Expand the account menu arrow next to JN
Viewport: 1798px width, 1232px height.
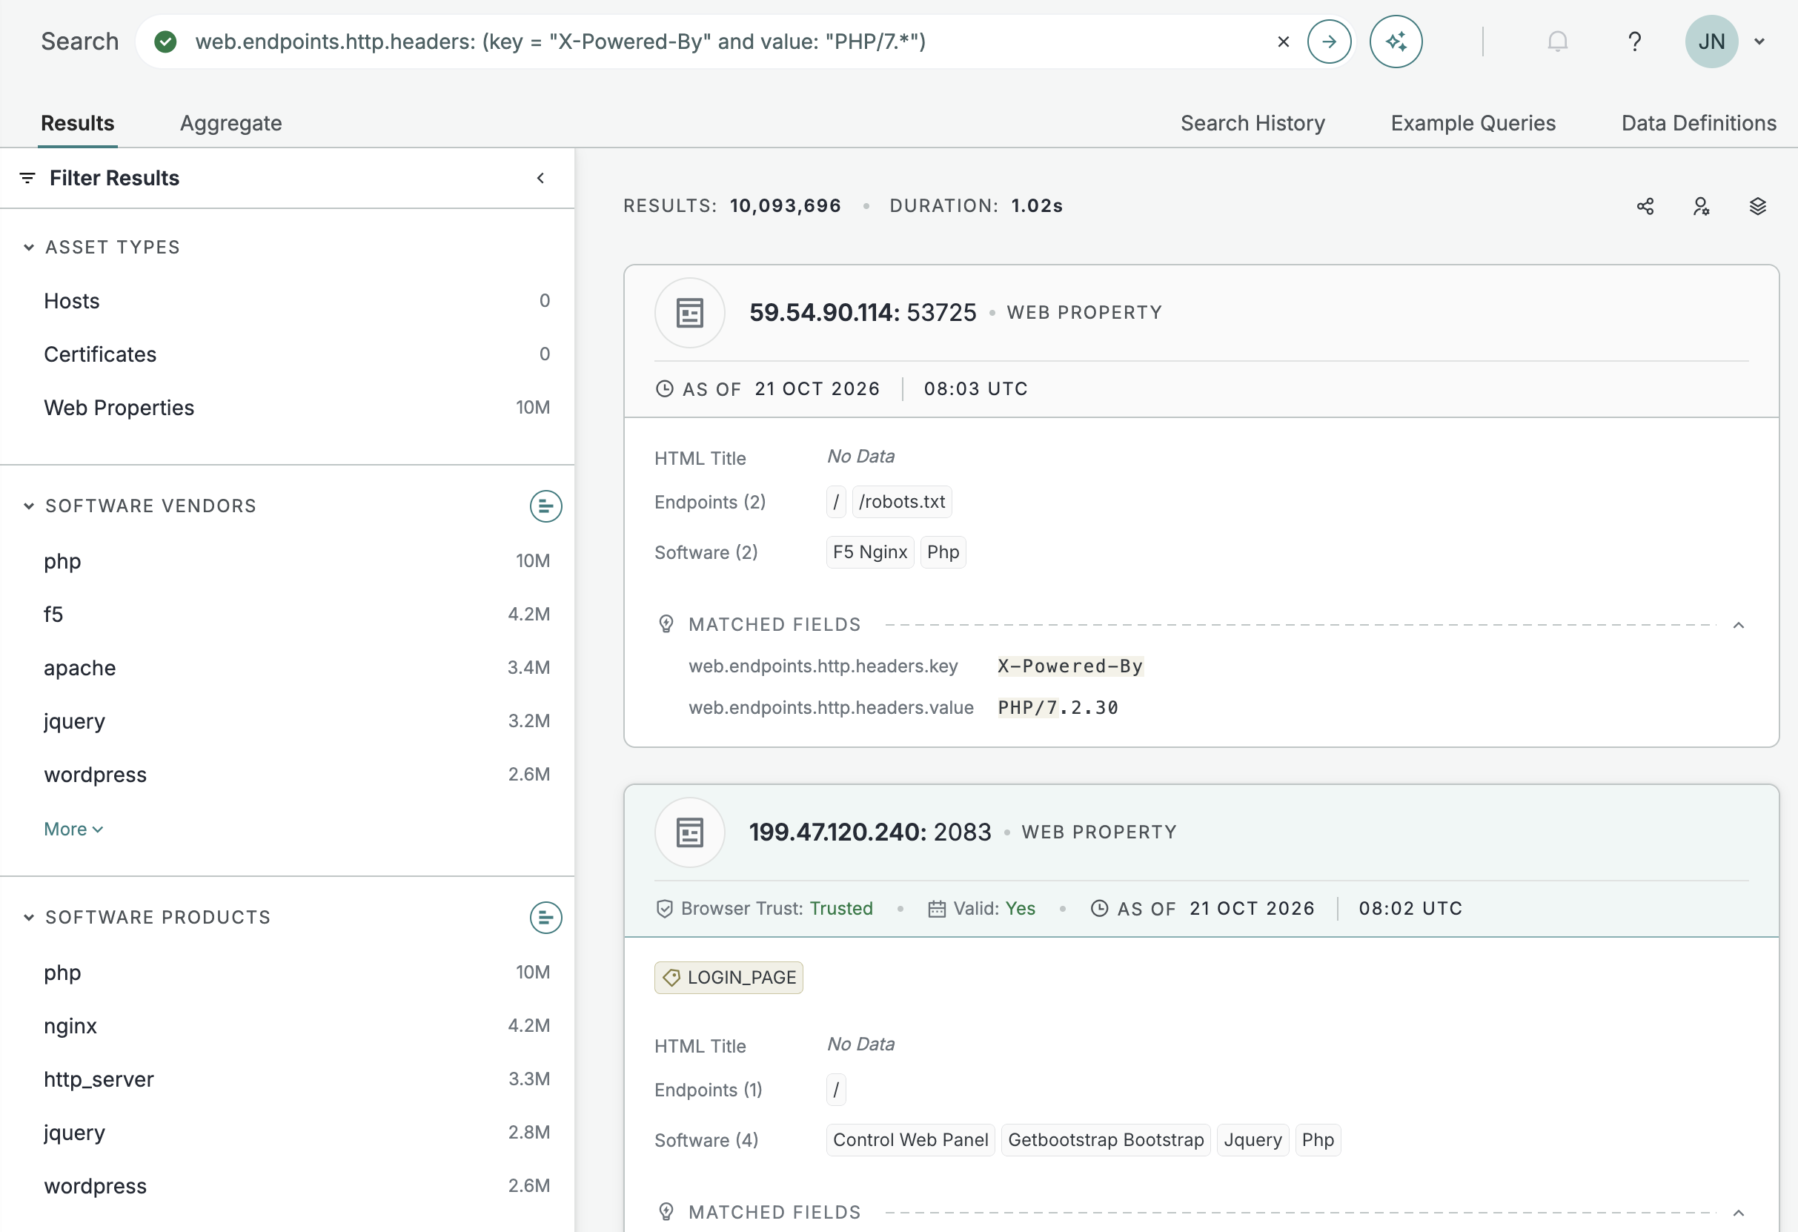1759,42
